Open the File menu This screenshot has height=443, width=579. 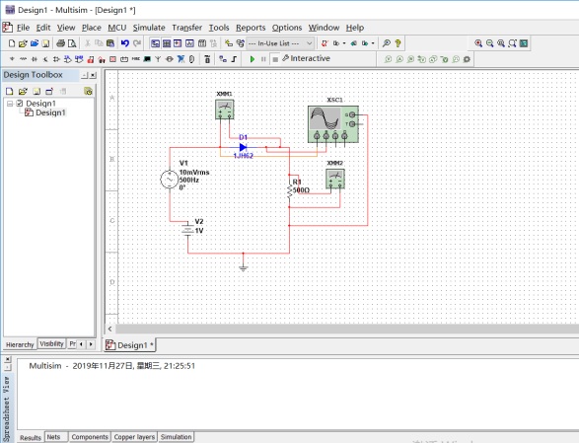click(x=23, y=28)
